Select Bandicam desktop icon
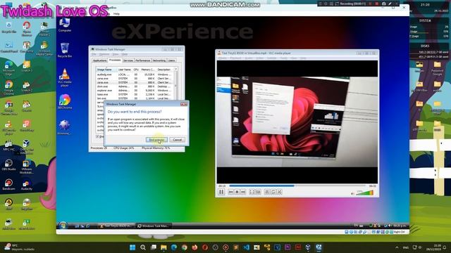The height and width of the screenshot is (253, 451). 8,184
